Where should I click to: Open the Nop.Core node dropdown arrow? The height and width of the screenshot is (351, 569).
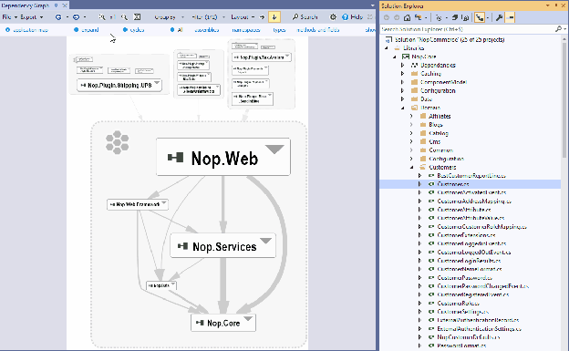(x=248, y=319)
